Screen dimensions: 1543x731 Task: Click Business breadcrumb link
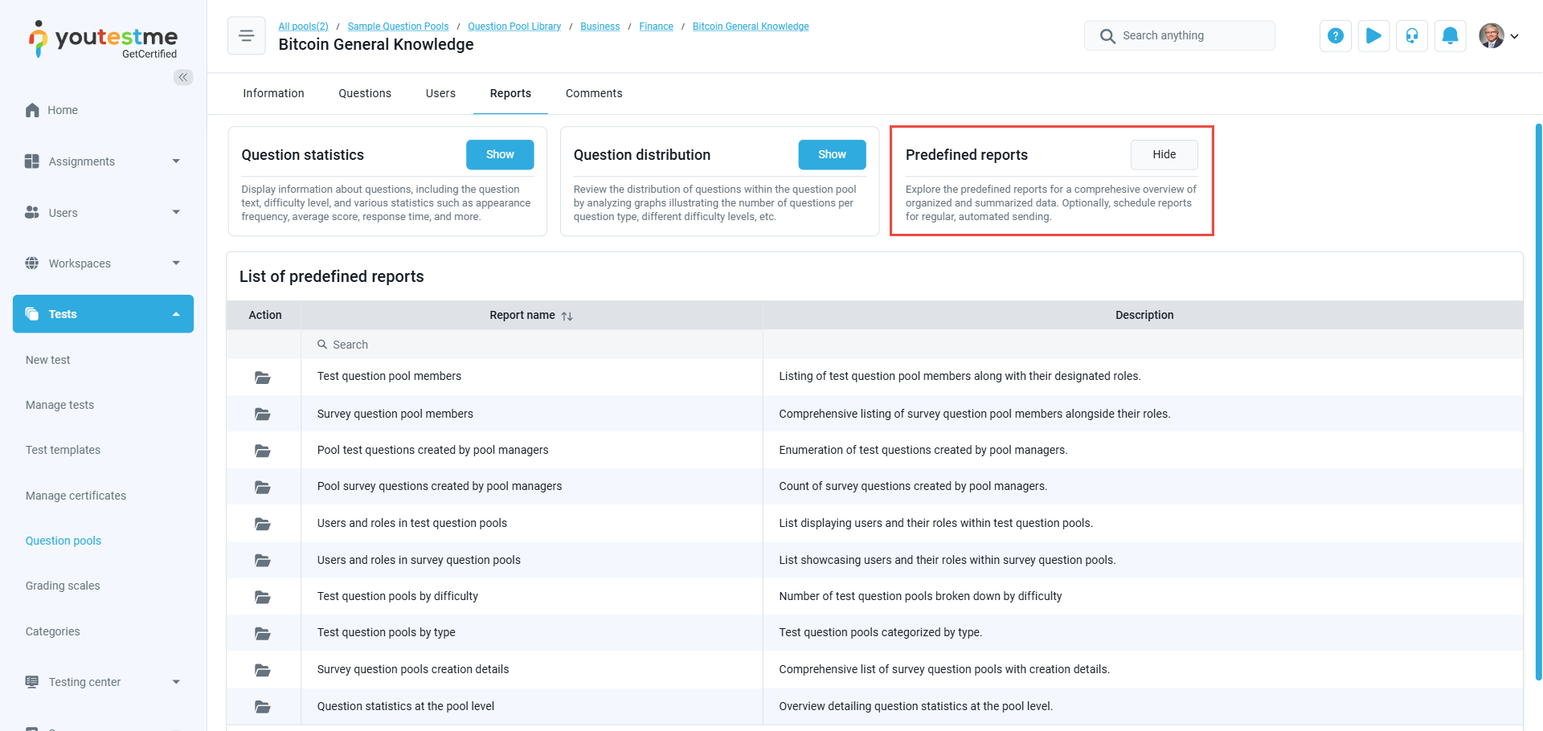600,27
